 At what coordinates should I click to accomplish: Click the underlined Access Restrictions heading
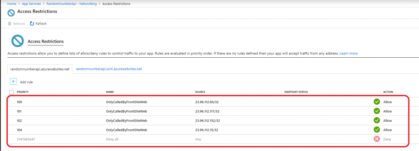point(45,41)
